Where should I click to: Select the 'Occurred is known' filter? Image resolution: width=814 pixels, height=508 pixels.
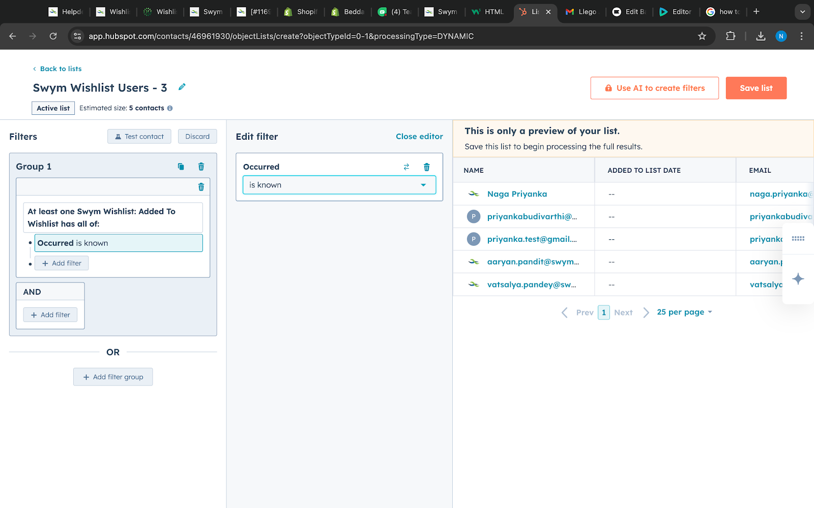click(119, 243)
